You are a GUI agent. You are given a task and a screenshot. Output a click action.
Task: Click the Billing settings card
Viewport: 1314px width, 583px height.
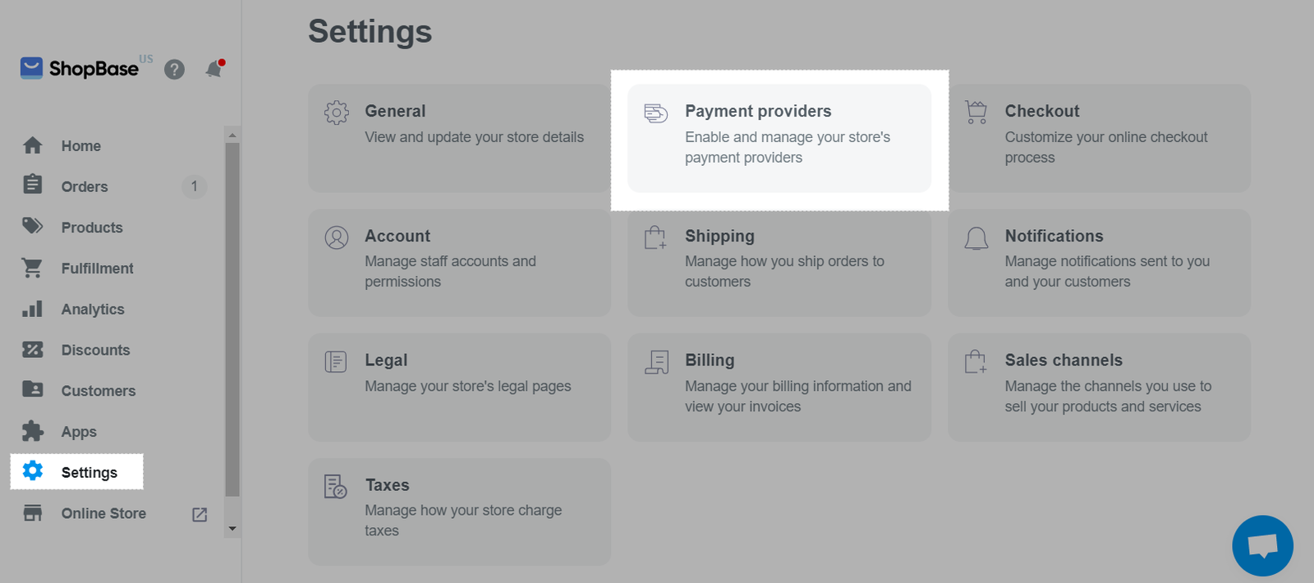tap(779, 387)
